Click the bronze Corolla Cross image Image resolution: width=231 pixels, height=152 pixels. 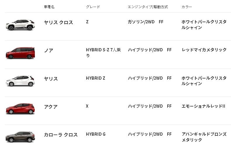click(20, 137)
